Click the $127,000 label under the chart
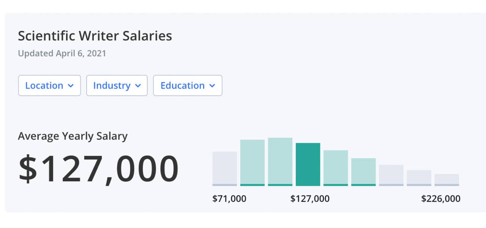486x228 pixels. [x=310, y=199]
